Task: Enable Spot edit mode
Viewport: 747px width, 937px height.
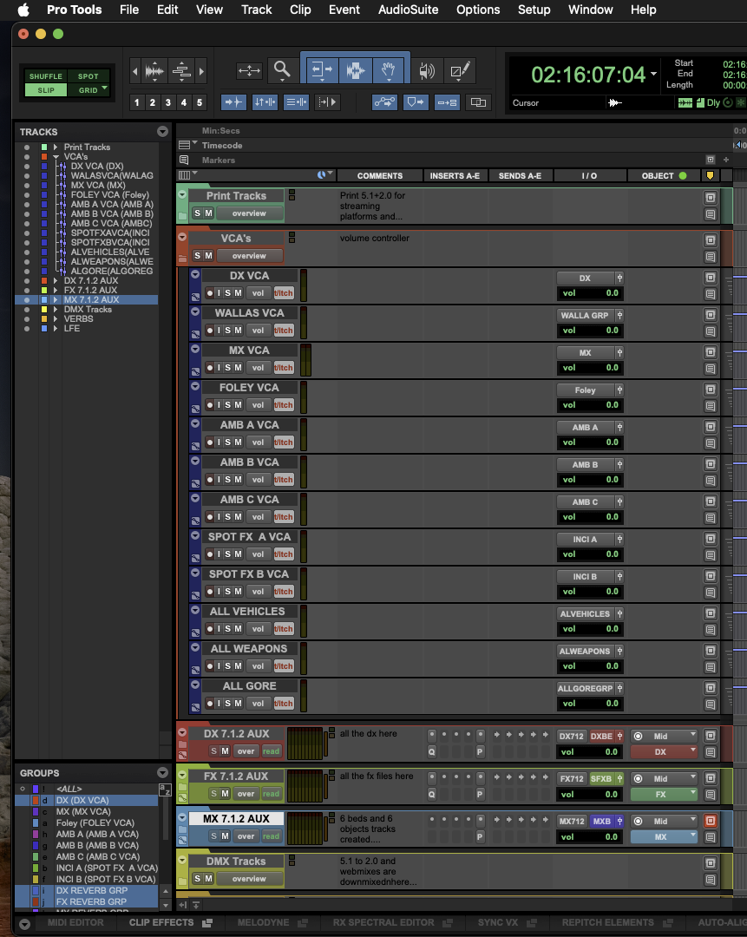Action: [88, 76]
